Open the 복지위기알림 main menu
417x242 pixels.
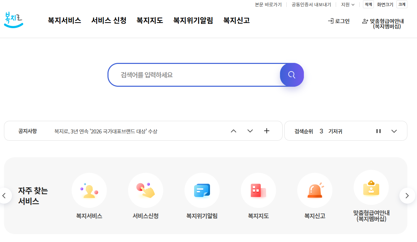[193, 21]
